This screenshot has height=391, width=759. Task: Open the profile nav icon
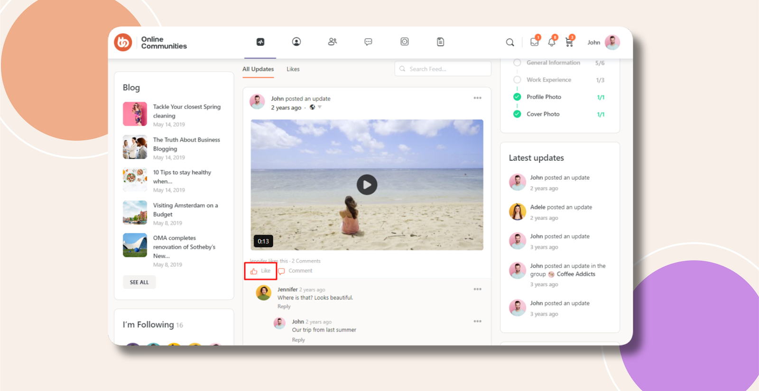pyautogui.click(x=296, y=42)
